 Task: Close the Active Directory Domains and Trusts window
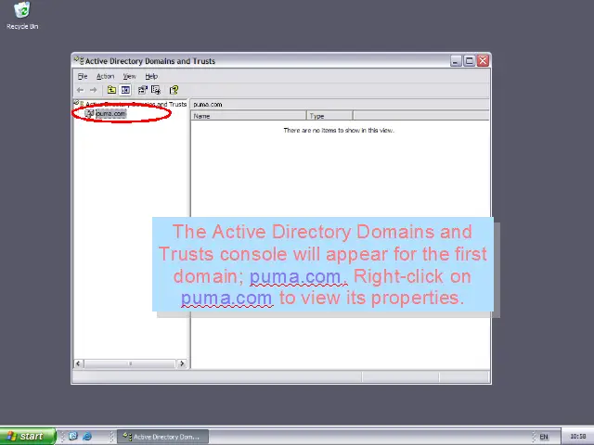click(x=483, y=60)
